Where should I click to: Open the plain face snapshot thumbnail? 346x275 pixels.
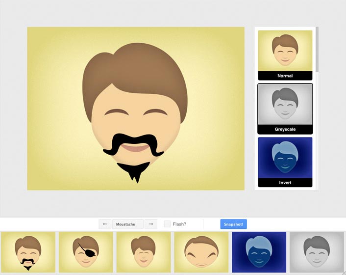click(x=144, y=252)
